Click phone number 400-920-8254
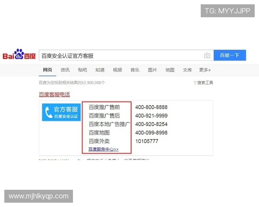259x207 pixels. [x=152, y=124]
